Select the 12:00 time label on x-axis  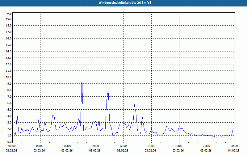(123, 146)
